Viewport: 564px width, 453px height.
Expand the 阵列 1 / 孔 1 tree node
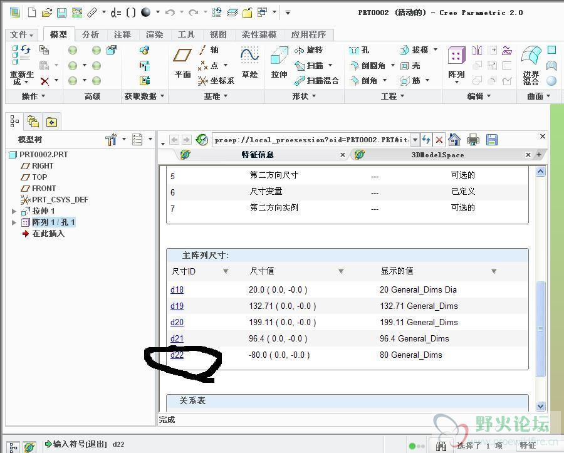(14, 222)
